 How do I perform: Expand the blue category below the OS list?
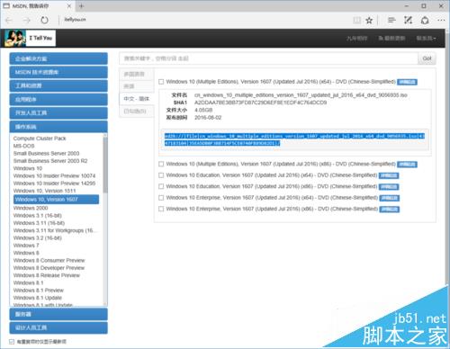tap(58, 314)
